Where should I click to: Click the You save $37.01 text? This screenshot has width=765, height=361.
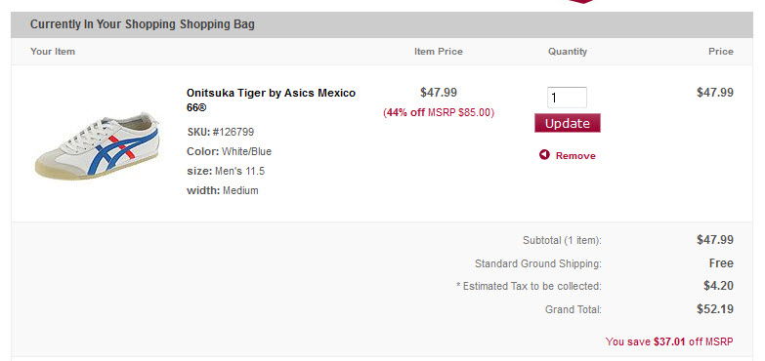[x=669, y=341]
